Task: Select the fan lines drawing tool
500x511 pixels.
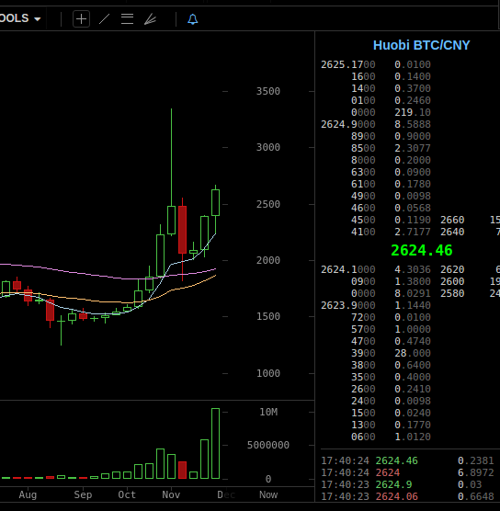Action: 150,19
